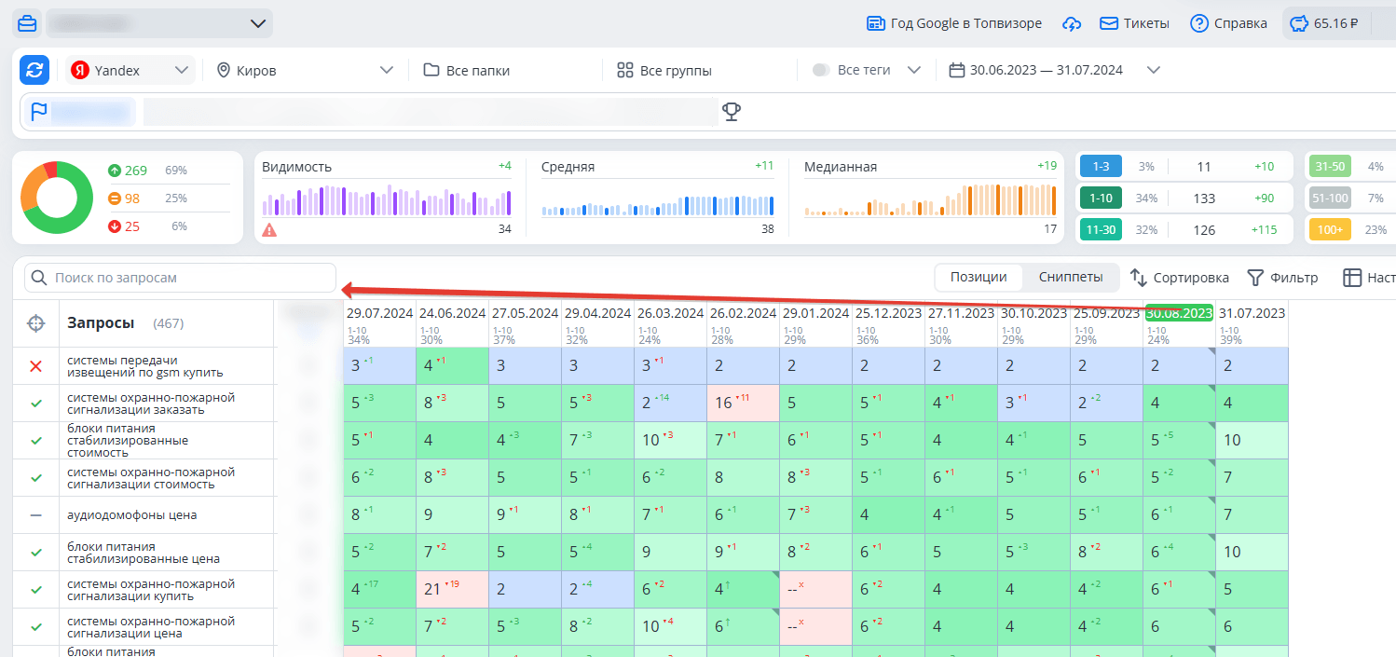Select the 26.03.2024 date column header

pyautogui.click(x=670, y=313)
